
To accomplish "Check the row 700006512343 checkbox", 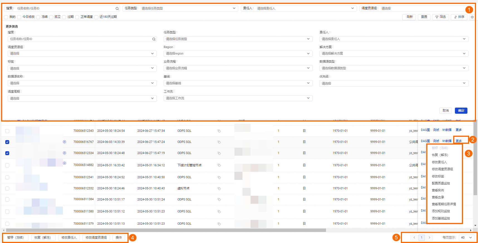I will coord(7,131).
